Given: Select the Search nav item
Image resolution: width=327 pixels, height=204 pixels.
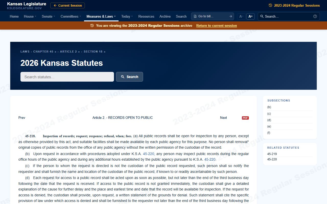Looking at the screenshot, I should pyautogui.click(x=181, y=16).
